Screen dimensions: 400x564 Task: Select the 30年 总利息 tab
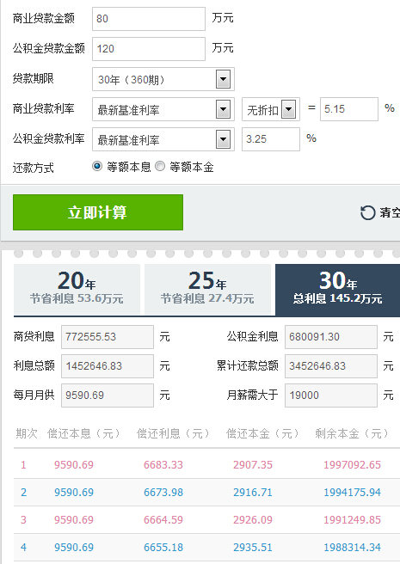tap(338, 290)
